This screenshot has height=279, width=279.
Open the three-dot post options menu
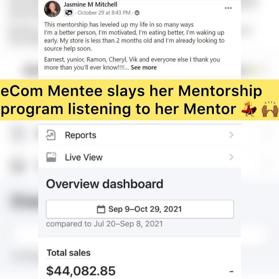point(228,8)
